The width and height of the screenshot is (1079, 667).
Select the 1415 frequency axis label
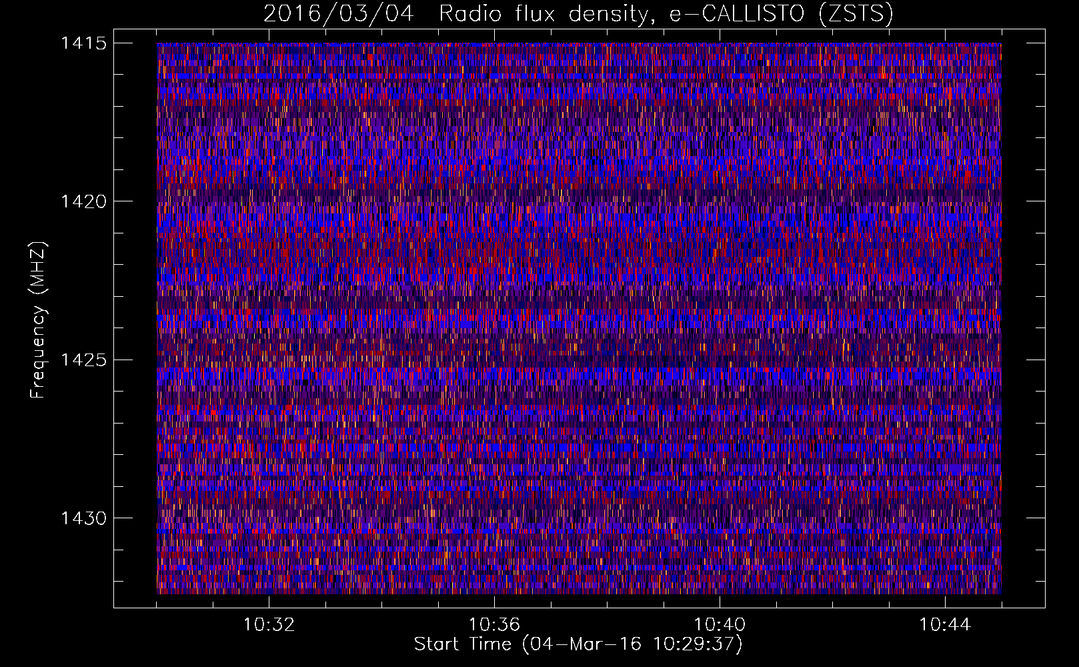tap(83, 43)
